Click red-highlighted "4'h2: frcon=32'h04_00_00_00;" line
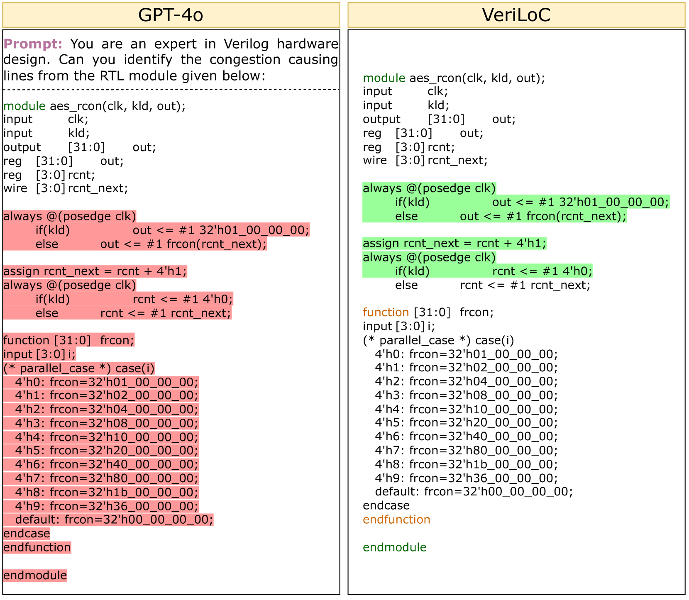The image size is (689, 600). (x=101, y=410)
